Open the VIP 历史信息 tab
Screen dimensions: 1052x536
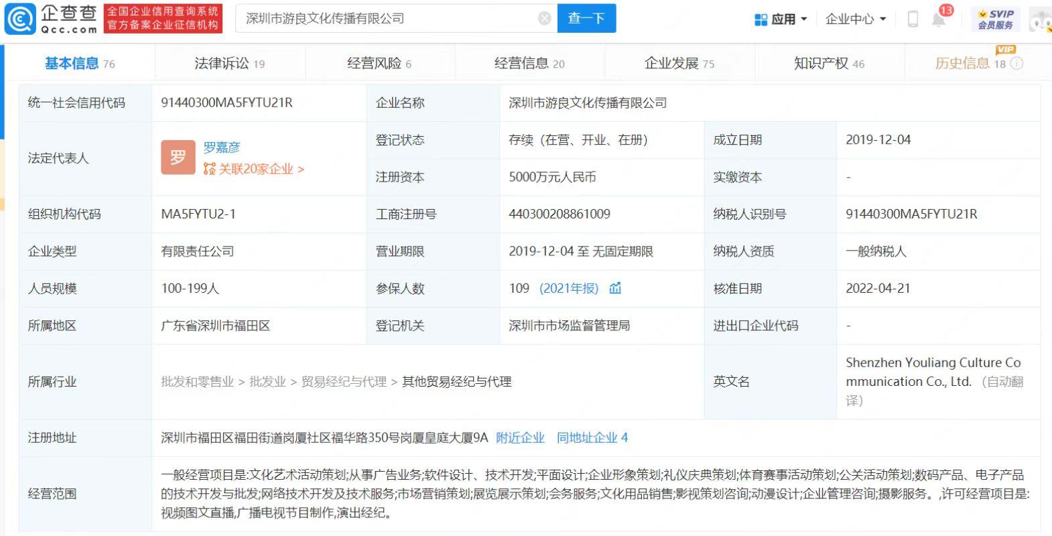[970, 64]
